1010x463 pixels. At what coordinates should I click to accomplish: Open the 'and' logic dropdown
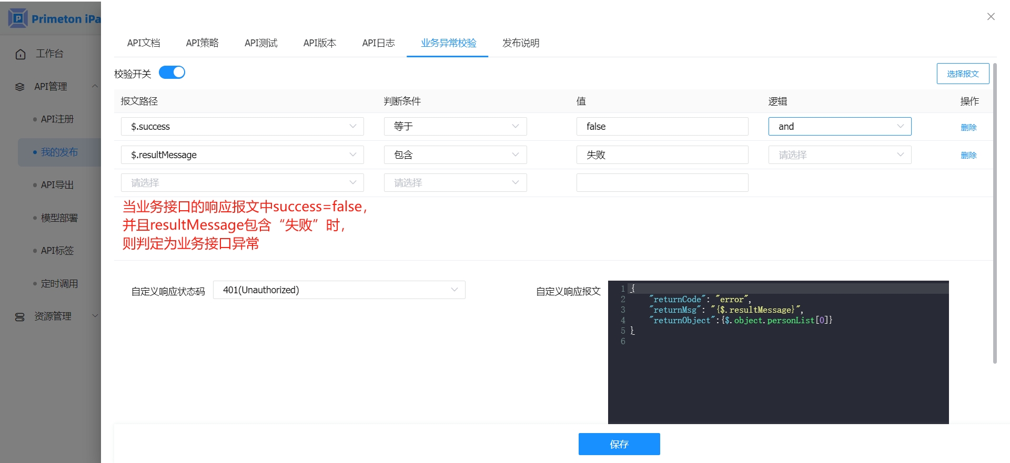839,127
